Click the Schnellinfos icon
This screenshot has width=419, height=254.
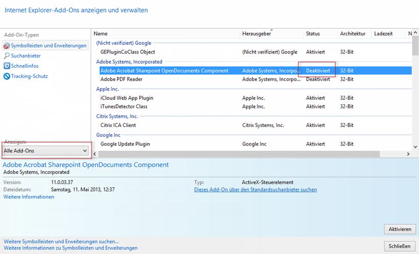coord(7,66)
